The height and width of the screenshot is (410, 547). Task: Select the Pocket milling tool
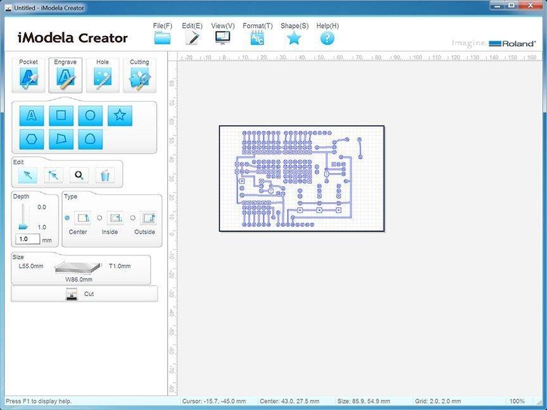(28, 74)
